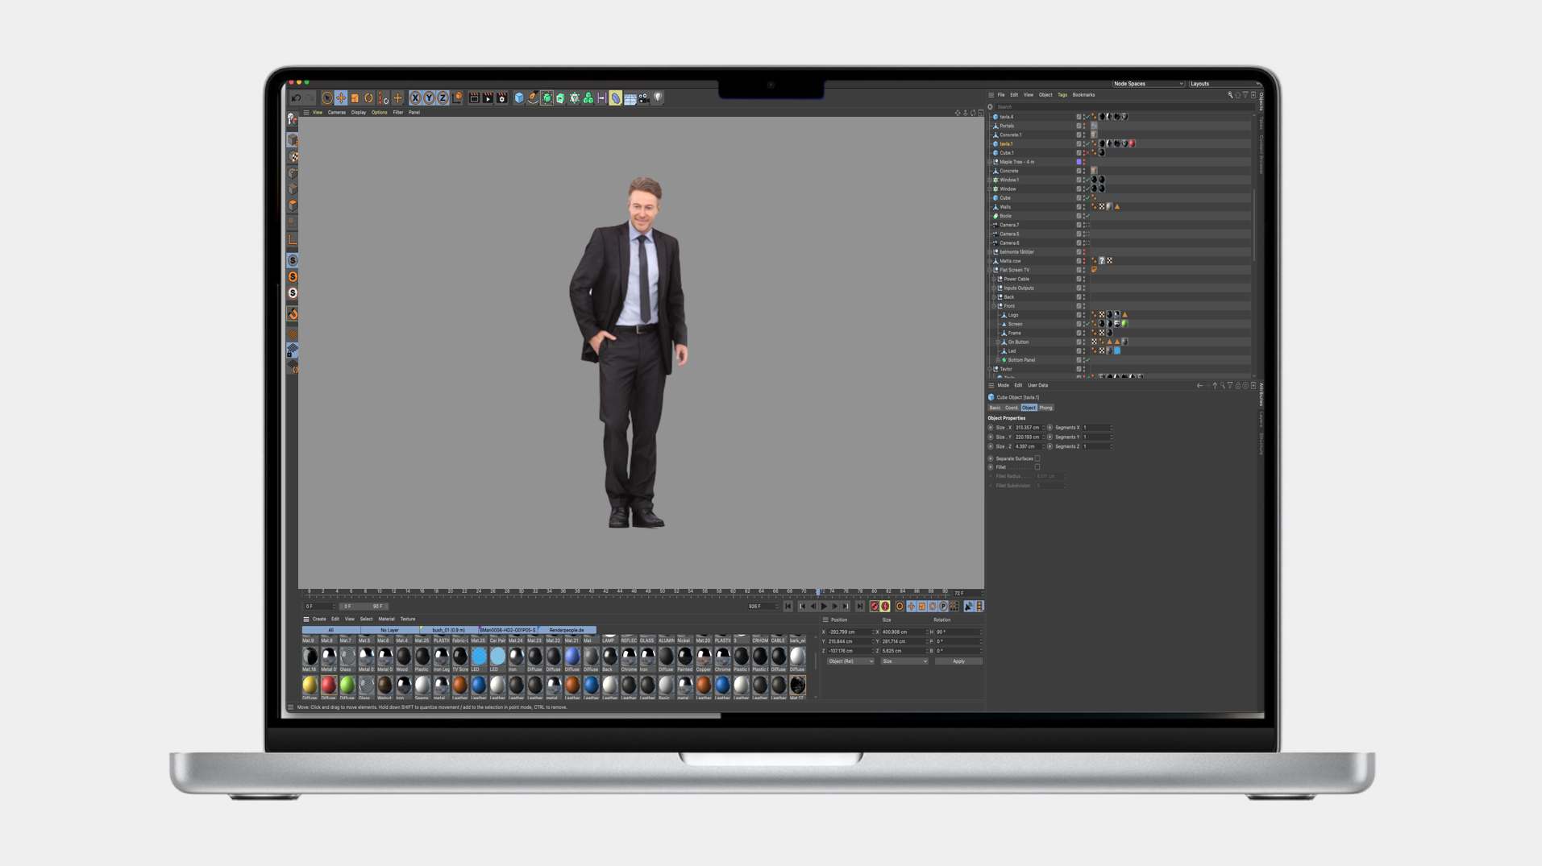Image resolution: width=1542 pixels, height=866 pixels.
Task: Enable Fillet checkbox
Action: [1037, 467]
